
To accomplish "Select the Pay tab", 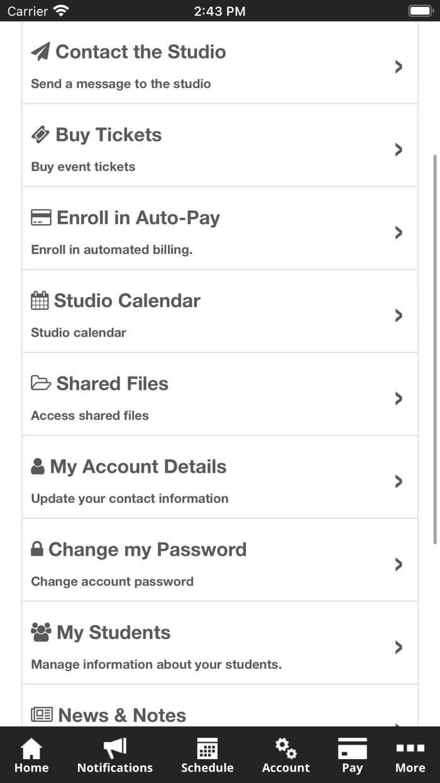I will point(352,755).
